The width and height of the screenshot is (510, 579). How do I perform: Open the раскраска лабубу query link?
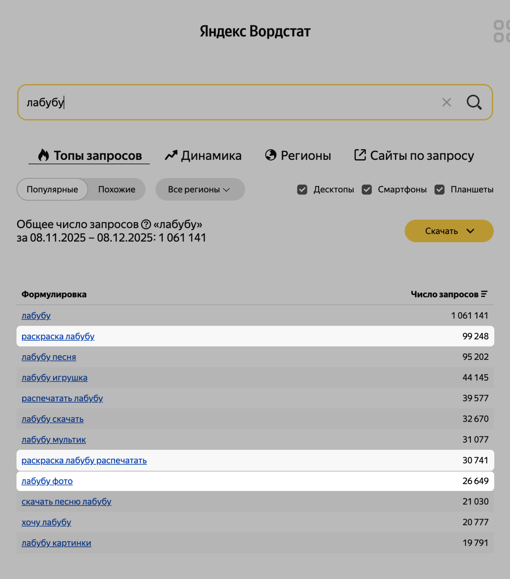(58, 336)
